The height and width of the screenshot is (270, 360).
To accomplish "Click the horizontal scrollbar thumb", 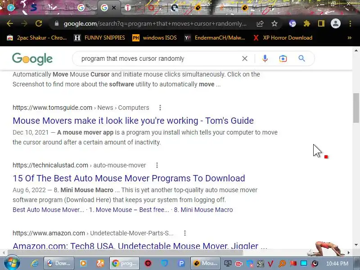I will 125,252.
